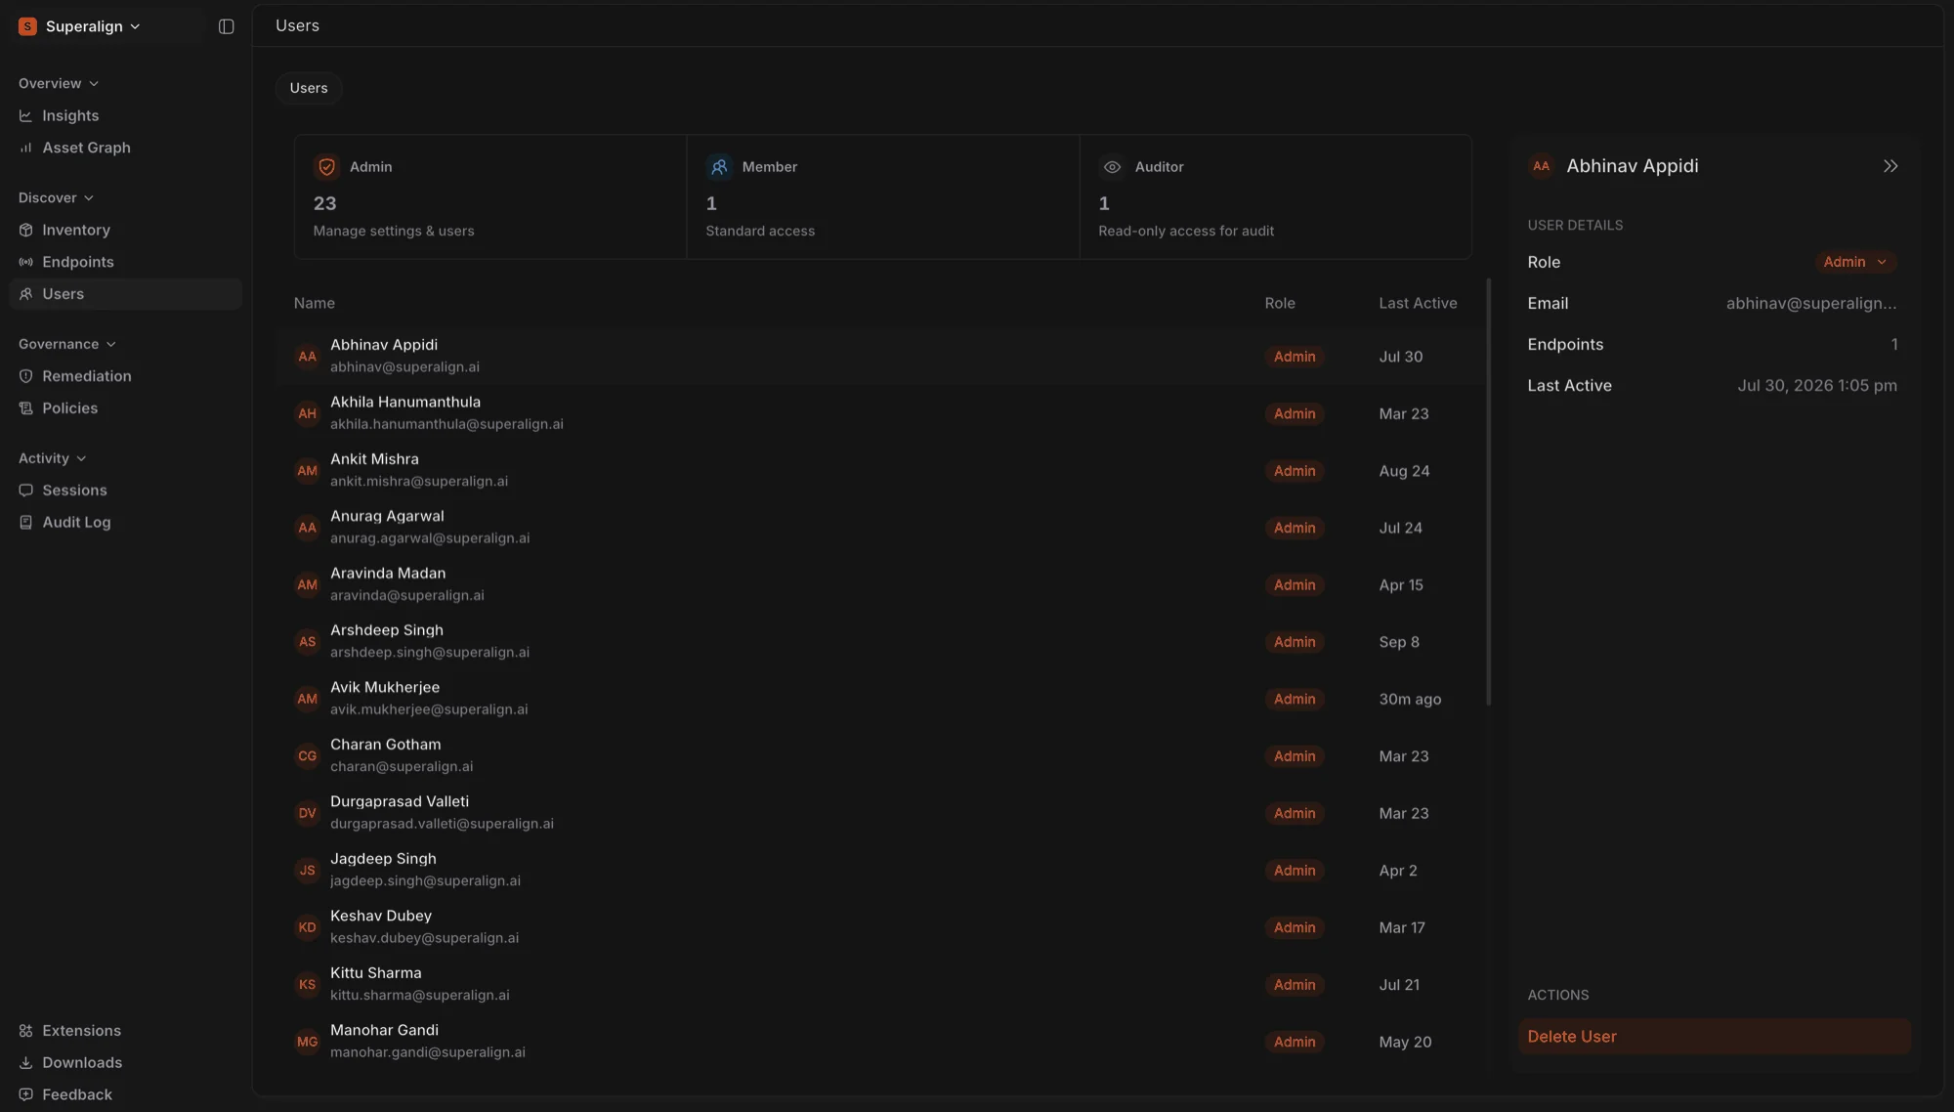
Task: Go to the Audit Log page
Action: click(125, 523)
